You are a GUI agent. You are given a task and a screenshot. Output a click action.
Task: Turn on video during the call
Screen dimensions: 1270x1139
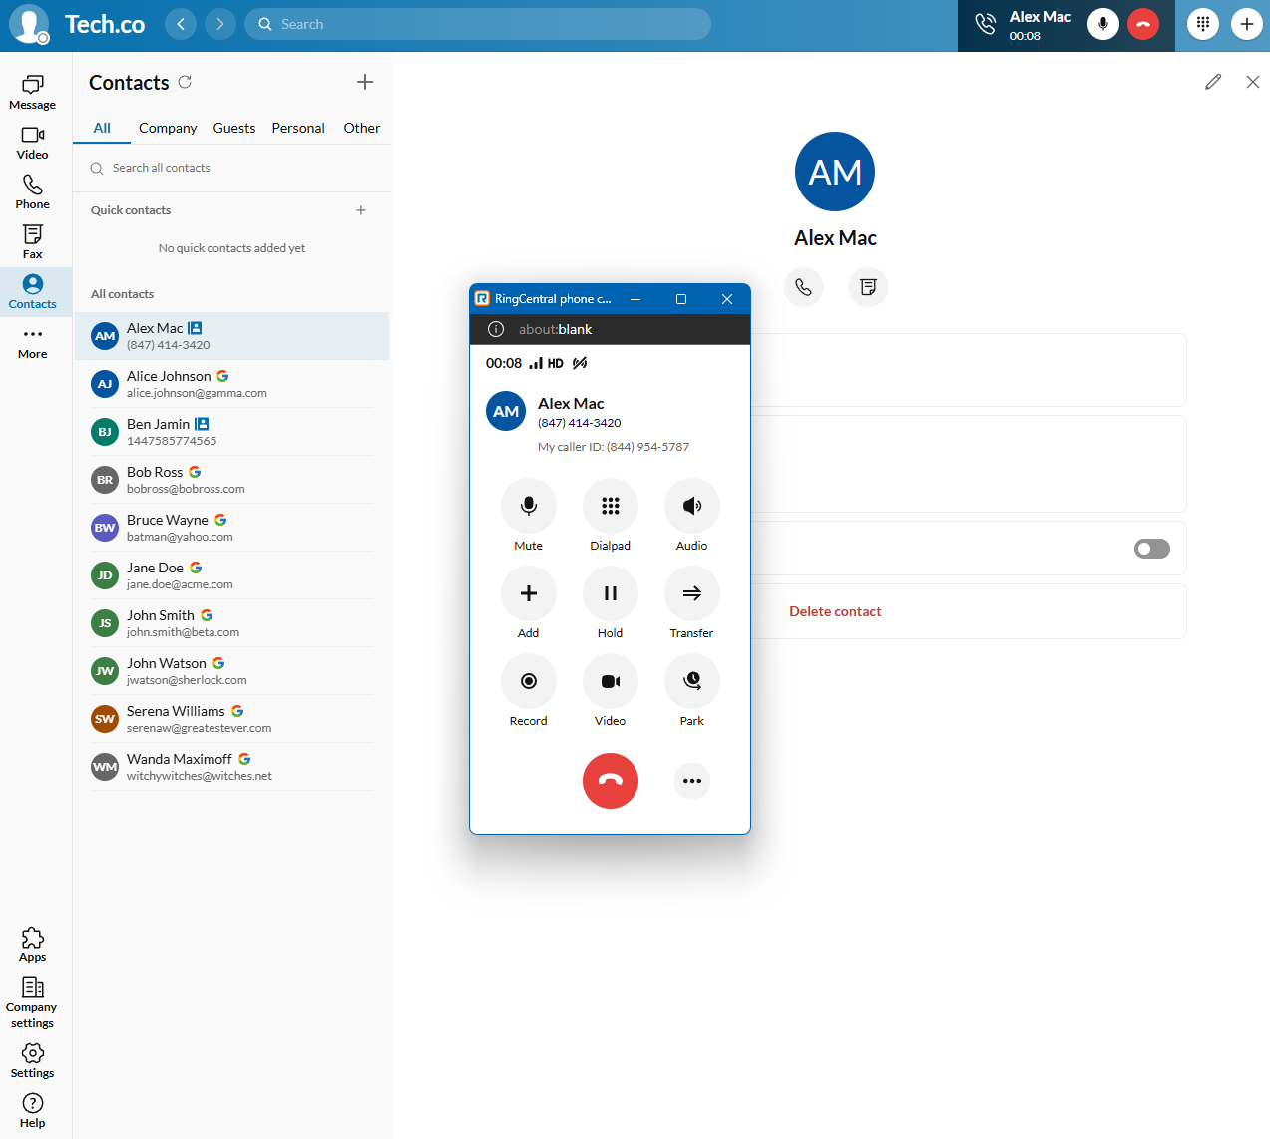tap(610, 681)
